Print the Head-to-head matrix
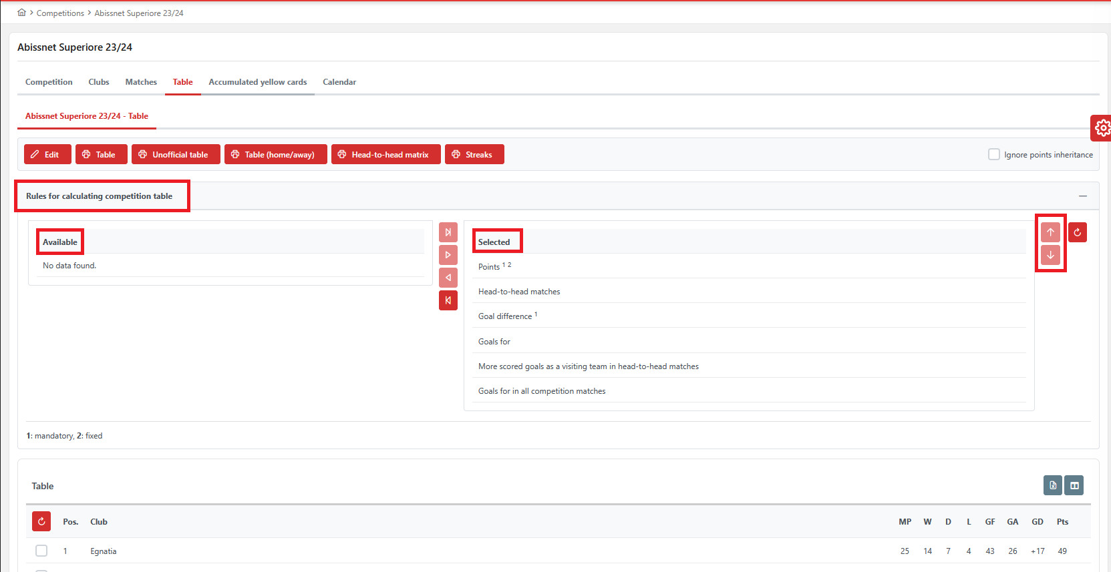 click(x=385, y=154)
